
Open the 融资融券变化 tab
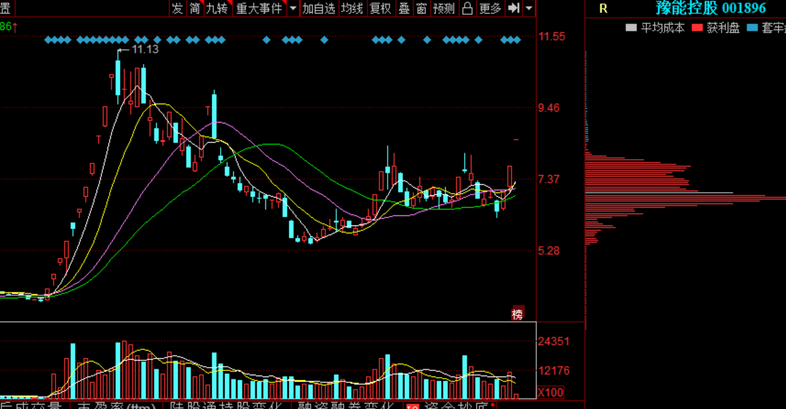pyautogui.click(x=346, y=405)
